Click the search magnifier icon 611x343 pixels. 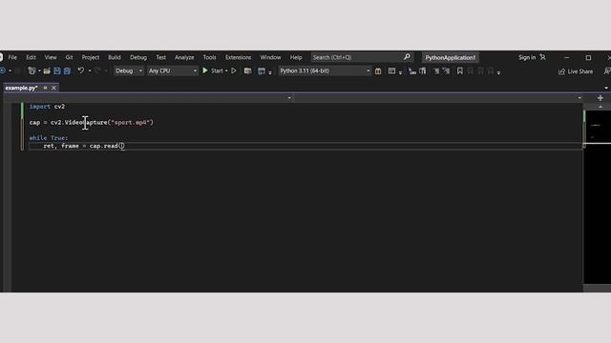pyautogui.click(x=407, y=57)
